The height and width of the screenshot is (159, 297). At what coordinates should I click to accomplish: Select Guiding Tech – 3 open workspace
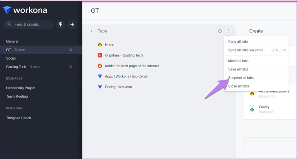tap(23, 67)
